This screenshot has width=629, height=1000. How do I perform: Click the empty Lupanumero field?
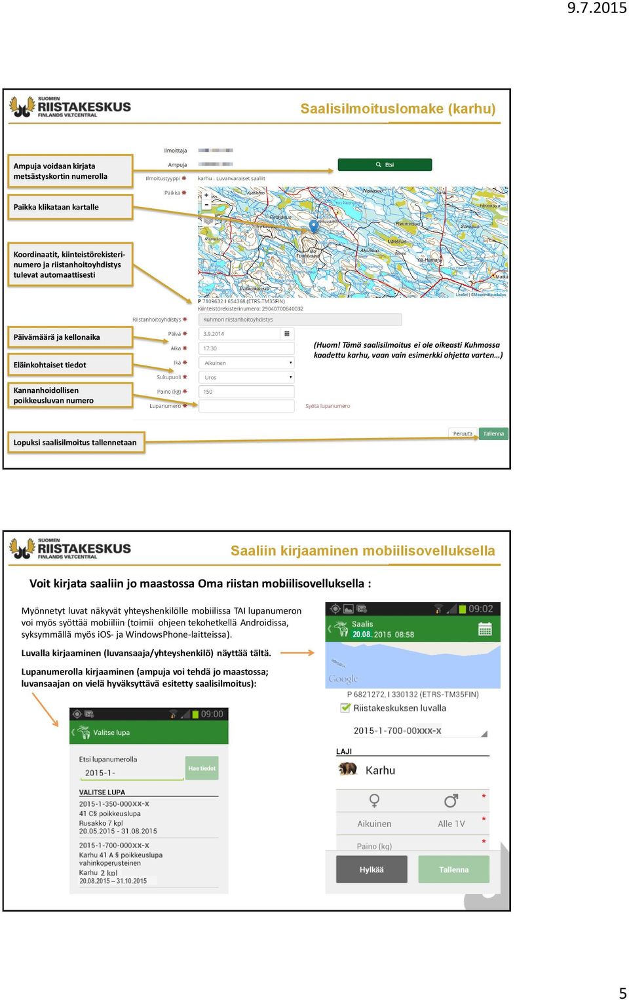(246, 406)
